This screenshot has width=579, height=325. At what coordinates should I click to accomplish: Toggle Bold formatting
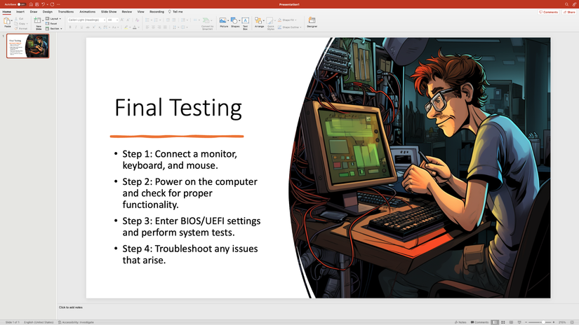70,27
